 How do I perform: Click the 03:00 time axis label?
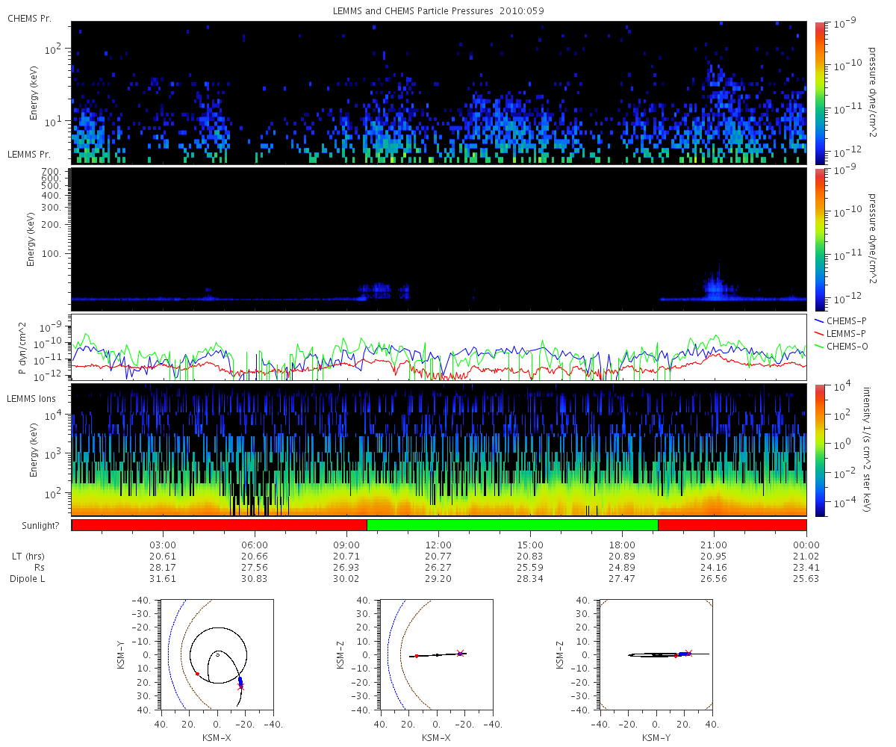pyautogui.click(x=163, y=545)
